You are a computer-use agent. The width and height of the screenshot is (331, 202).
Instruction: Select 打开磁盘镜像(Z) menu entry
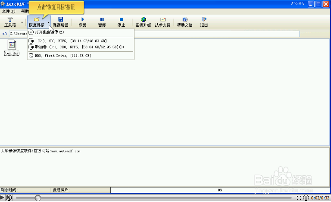[81, 32]
